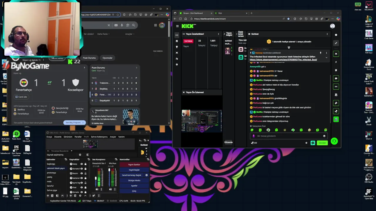Unpin the pinned chat message pin icon
The height and width of the screenshot is (211, 376).
pyautogui.click(x=320, y=53)
